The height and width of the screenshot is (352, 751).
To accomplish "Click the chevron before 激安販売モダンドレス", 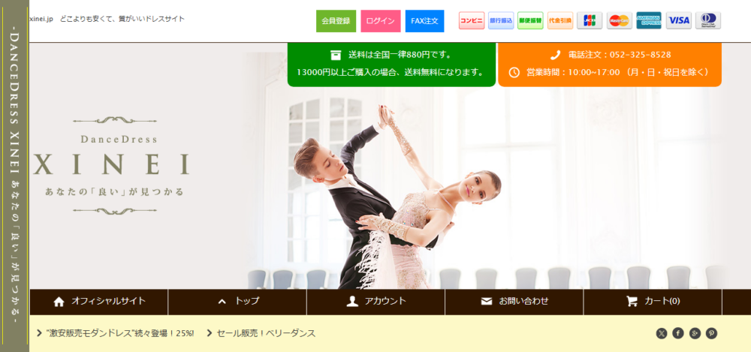I will point(39,332).
